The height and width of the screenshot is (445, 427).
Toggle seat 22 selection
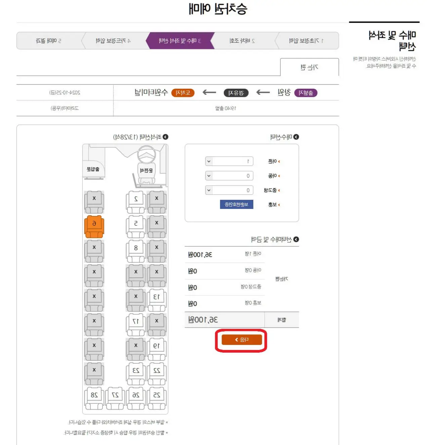click(x=157, y=373)
